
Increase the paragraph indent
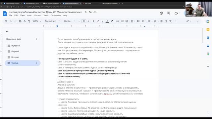click(166, 21)
